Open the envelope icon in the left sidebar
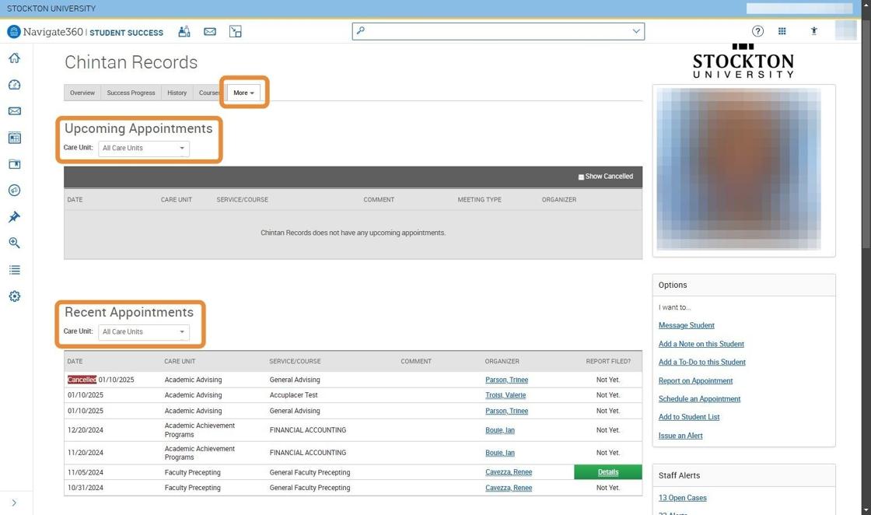This screenshot has width=871, height=515. [x=15, y=111]
